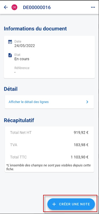The height and width of the screenshot is (214, 99).
Task: Select the DE00000016 document title
Action: pos(37,7)
